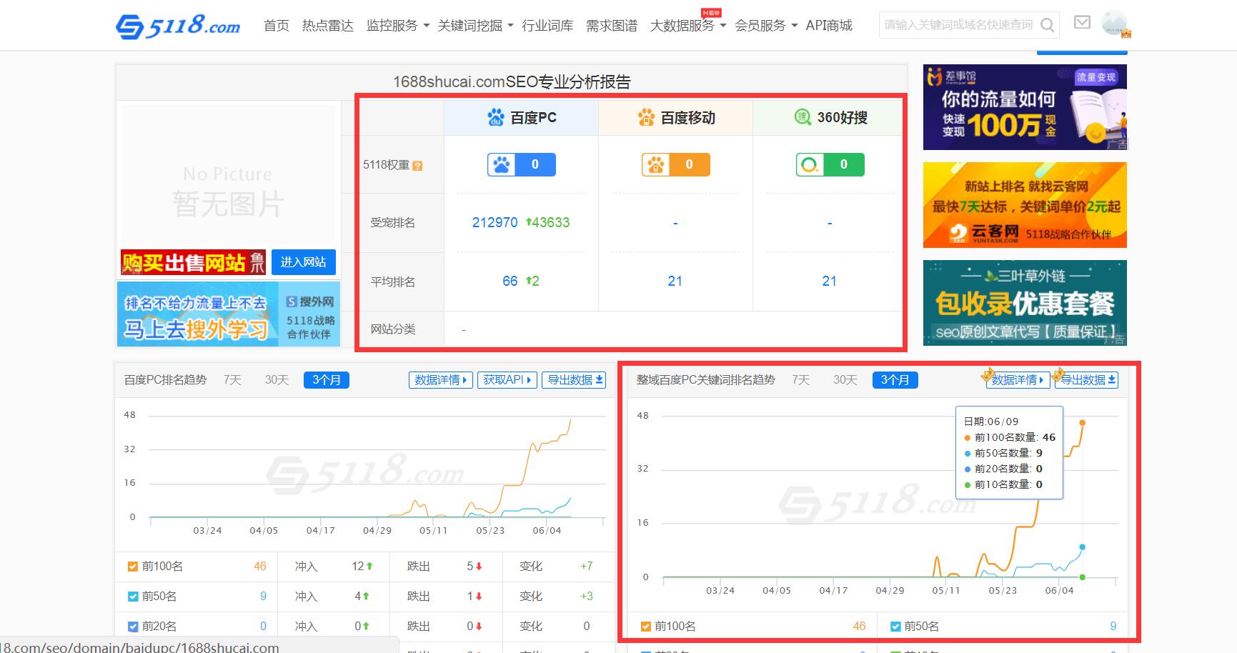Expand the 大数据服务 dropdown
The width and height of the screenshot is (1237, 653).
pos(682,25)
